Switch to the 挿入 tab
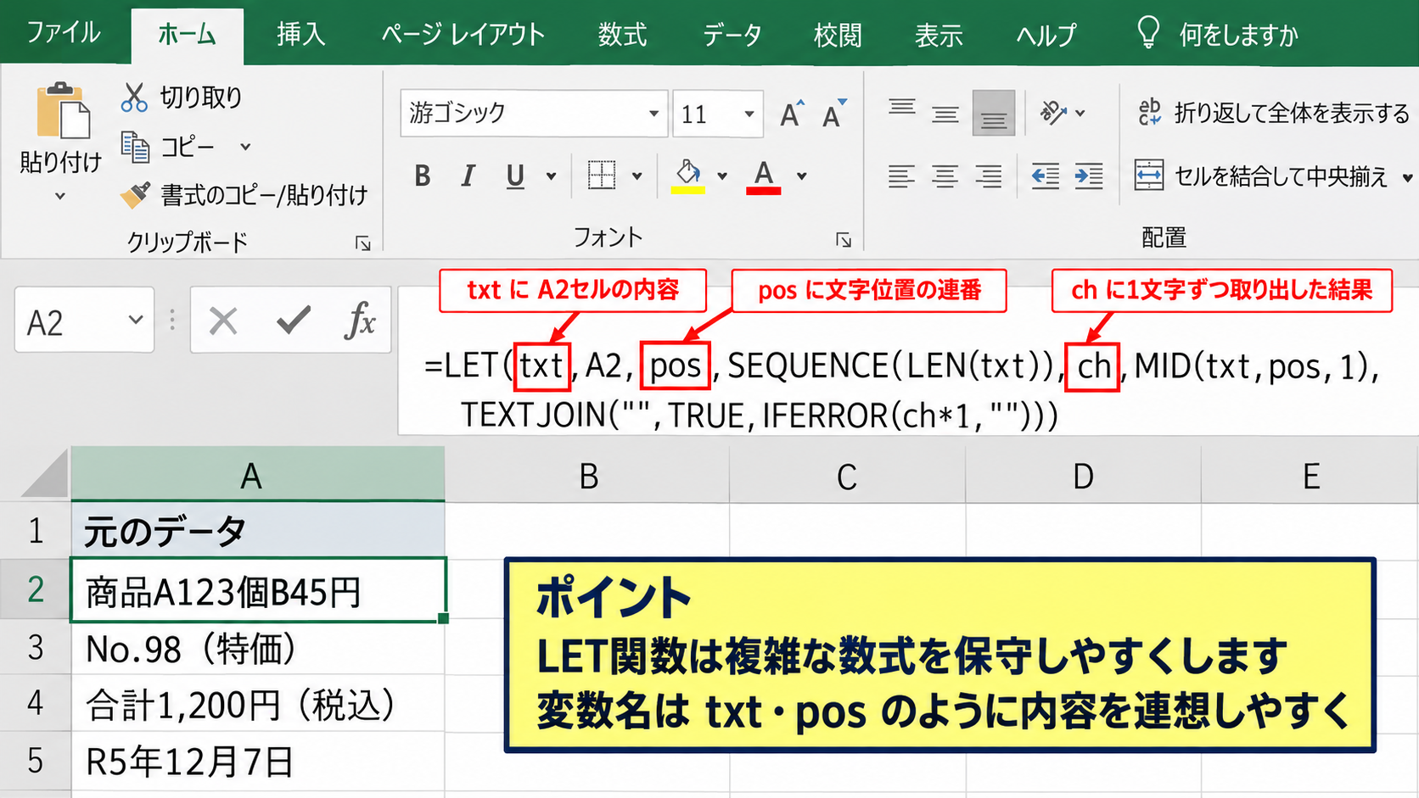This screenshot has height=798, width=1419. (x=300, y=35)
